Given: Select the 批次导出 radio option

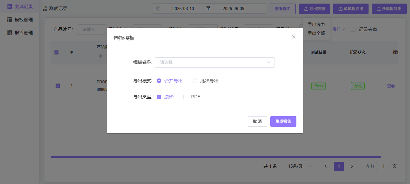Looking at the screenshot, I should (x=206, y=81).
